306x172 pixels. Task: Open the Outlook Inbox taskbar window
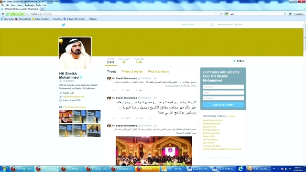(172, 169)
